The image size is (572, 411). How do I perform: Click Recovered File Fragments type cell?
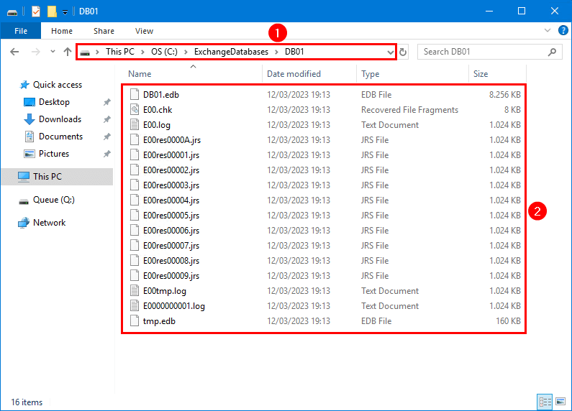409,110
